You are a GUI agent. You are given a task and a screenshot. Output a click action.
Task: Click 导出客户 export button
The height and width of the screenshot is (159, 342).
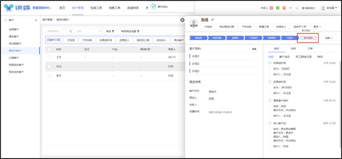coord(178,40)
